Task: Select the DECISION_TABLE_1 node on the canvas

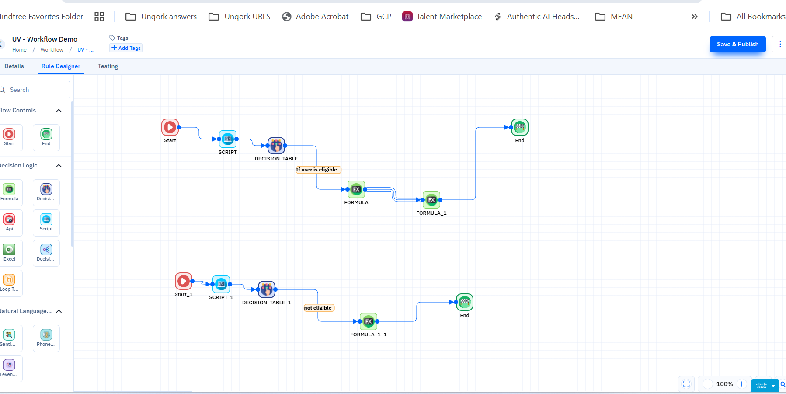Action: coord(267,289)
